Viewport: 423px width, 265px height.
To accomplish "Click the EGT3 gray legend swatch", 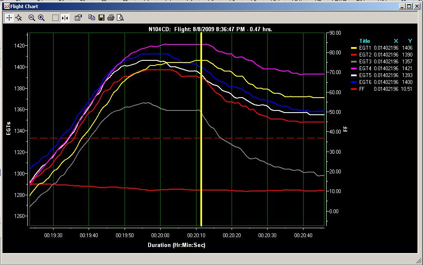I will 354,62.
